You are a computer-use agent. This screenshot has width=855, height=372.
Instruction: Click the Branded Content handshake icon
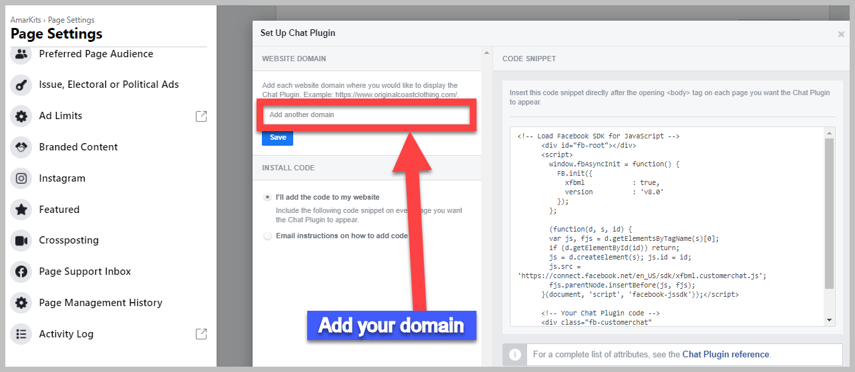[x=21, y=147]
